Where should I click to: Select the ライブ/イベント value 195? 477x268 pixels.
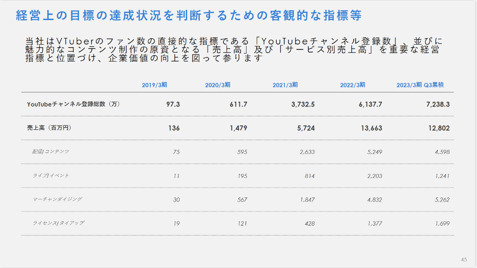242,176
